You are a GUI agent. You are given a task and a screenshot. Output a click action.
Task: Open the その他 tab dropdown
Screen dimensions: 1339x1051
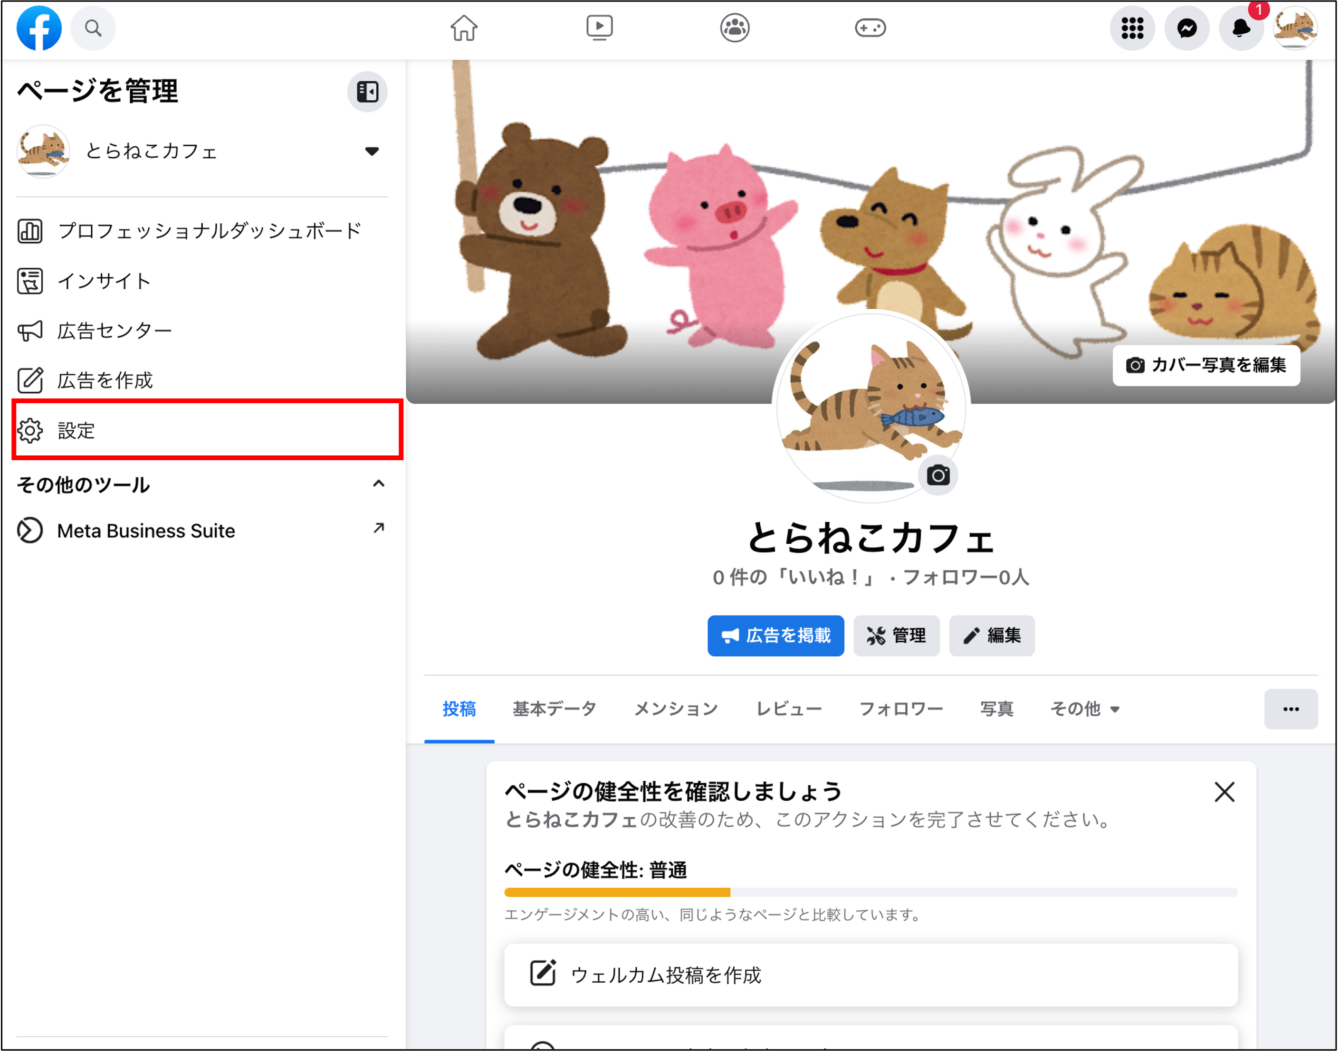coord(1085,709)
